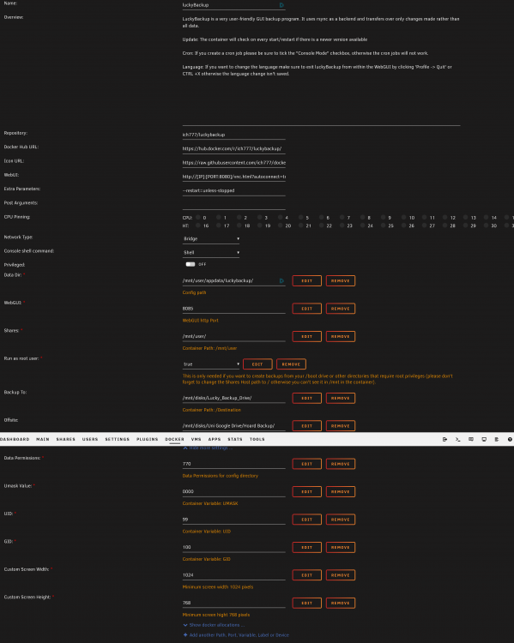Open the system log icon in the navigation bar

pos(497,439)
